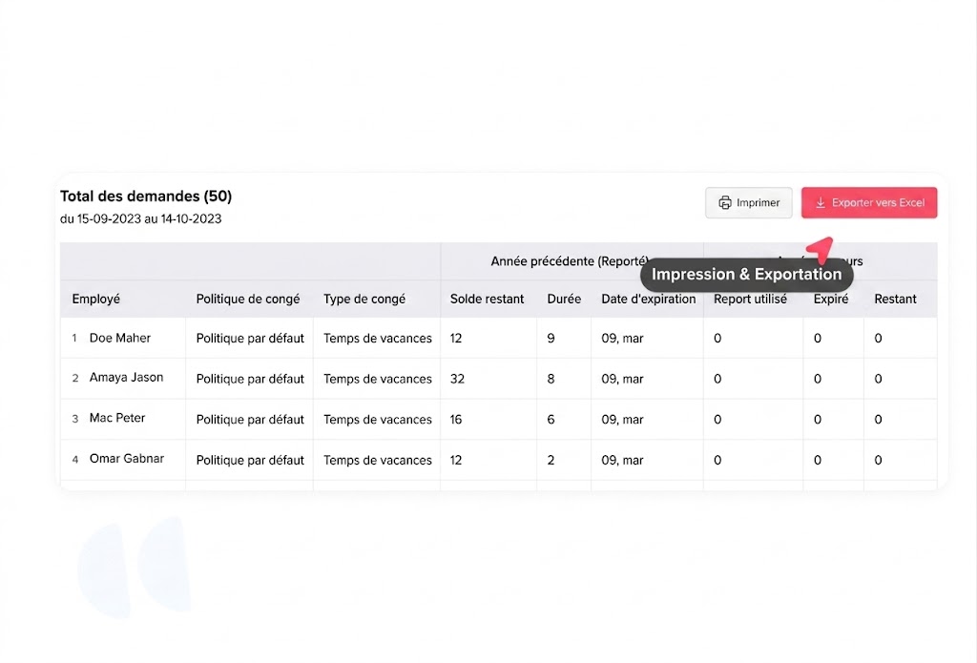Click solde restant value 16
The height and width of the screenshot is (663, 977).
pyautogui.click(x=456, y=420)
